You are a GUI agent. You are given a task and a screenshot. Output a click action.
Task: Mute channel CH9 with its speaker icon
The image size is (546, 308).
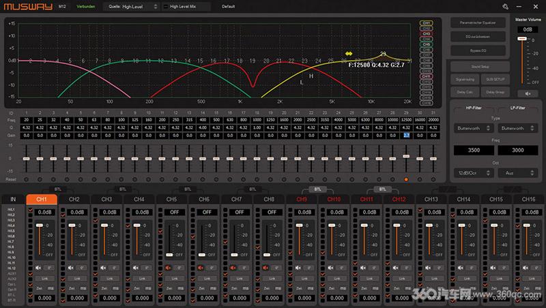pyautogui.click(x=298, y=268)
